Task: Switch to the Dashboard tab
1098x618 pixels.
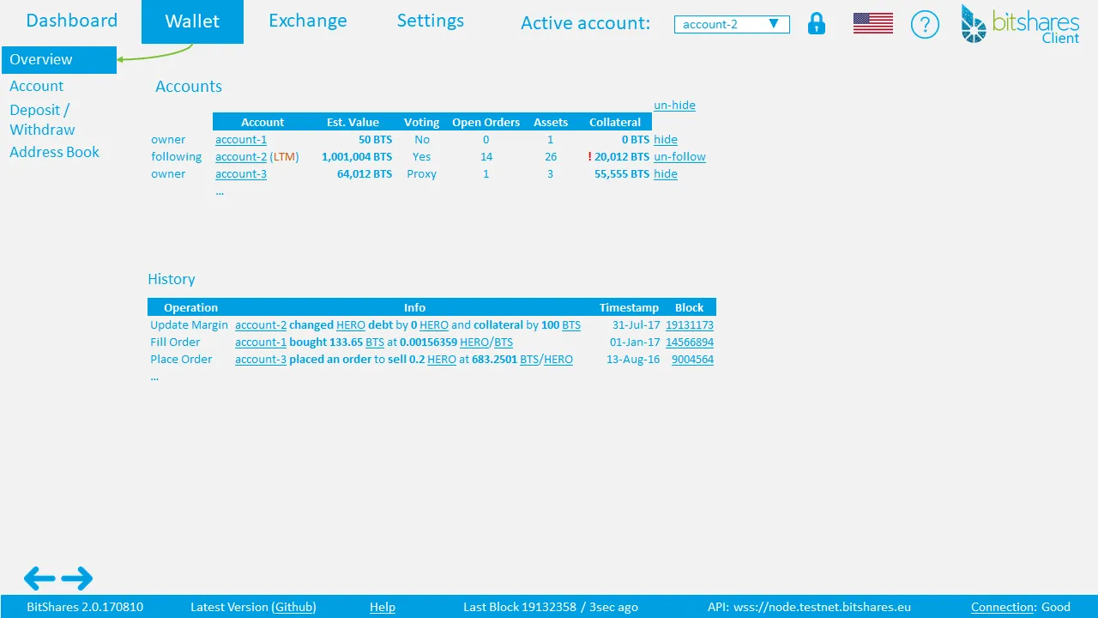Action: pyautogui.click(x=72, y=21)
